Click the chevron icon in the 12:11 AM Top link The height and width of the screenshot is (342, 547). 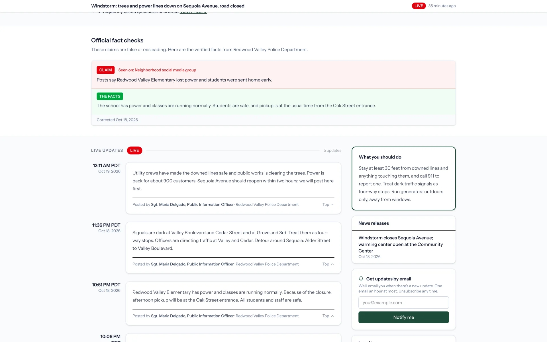[x=332, y=205]
